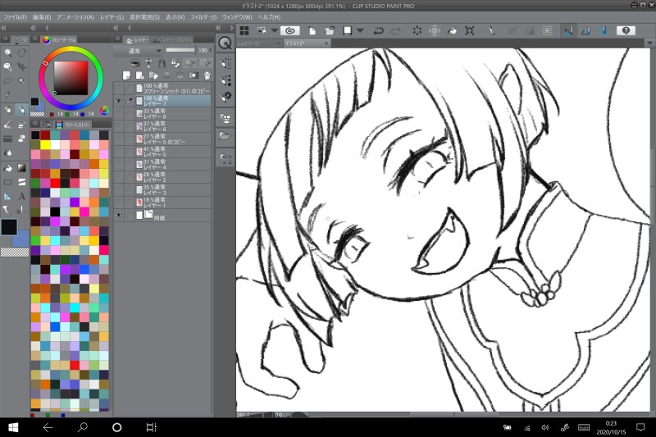Image resolution: width=656 pixels, height=437 pixels.
Task: Select the Ruler tool
Action: [7, 196]
